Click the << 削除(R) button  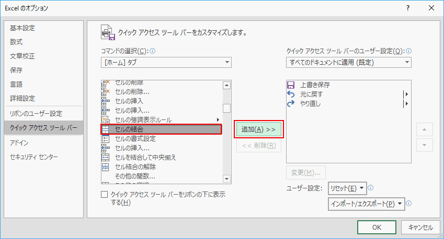pos(259,146)
